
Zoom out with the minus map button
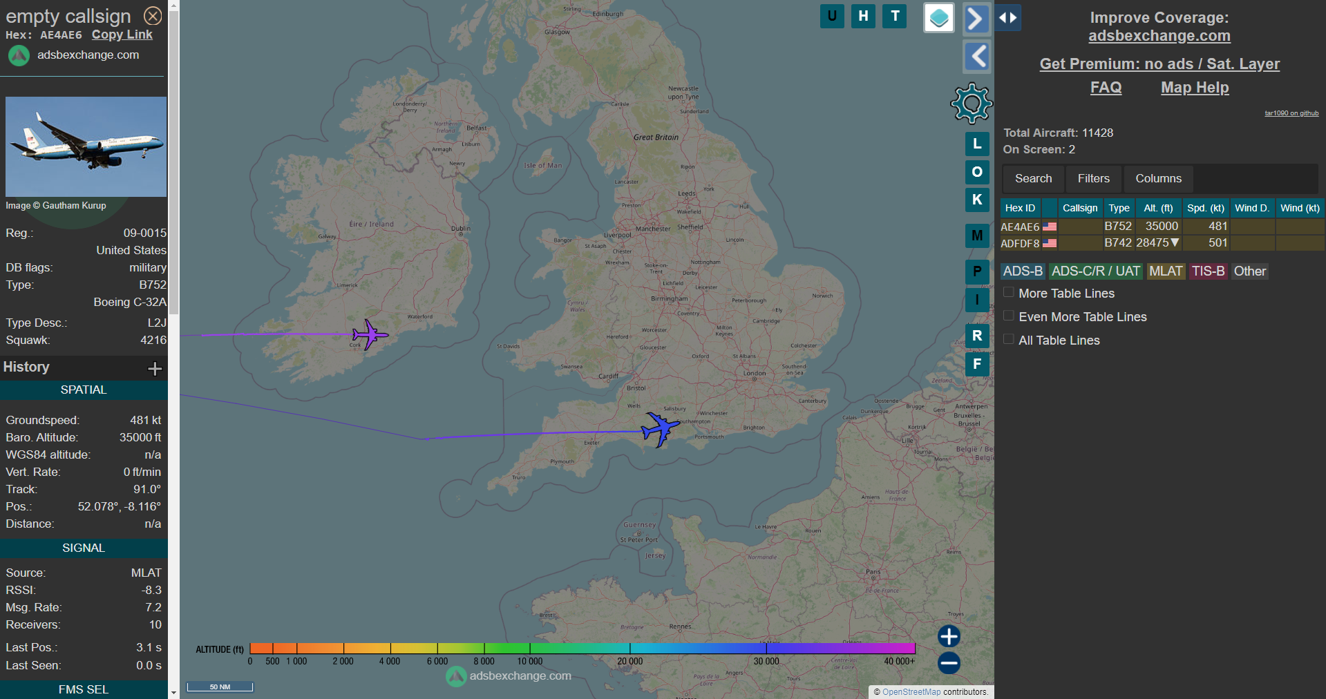coord(949,663)
